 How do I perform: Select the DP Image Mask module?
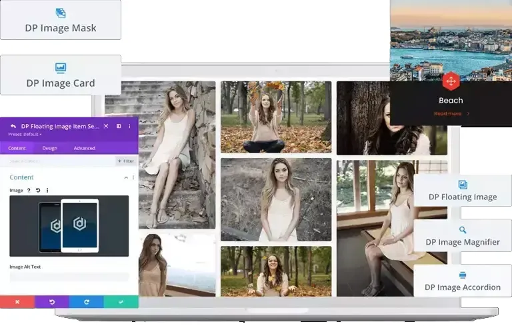coord(61,20)
